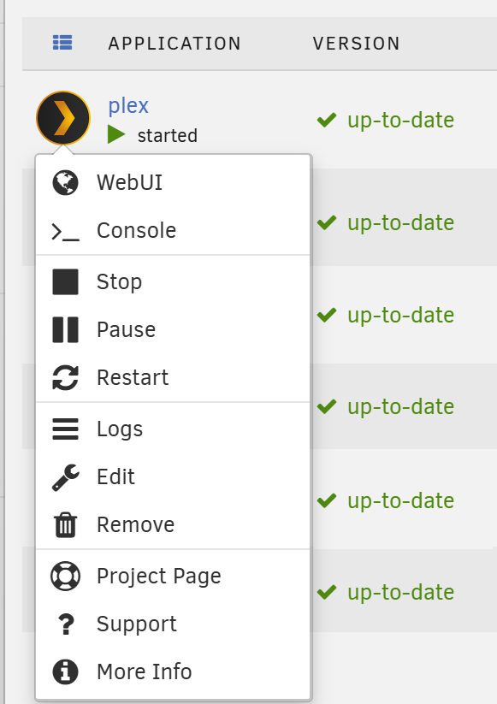
Task: Toggle the list view icon in table header
Action: pos(62,43)
